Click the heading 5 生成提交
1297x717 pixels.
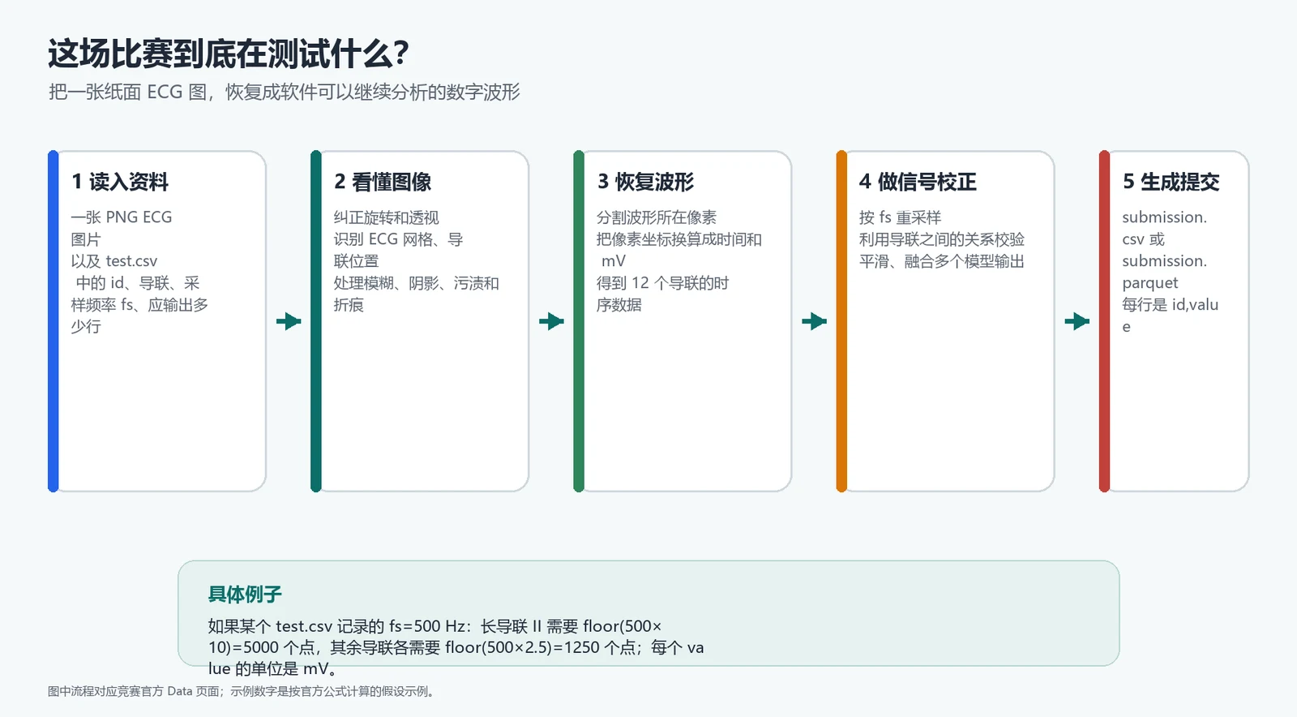[1171, 182]
